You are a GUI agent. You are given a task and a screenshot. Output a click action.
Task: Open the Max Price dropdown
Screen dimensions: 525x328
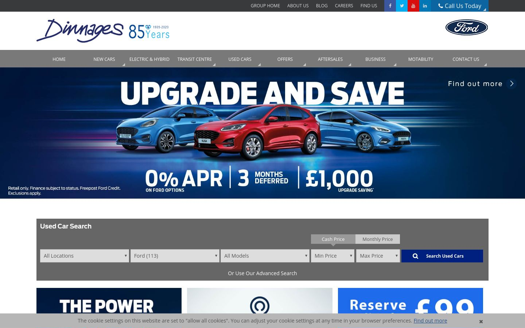[x=378, y=256]
